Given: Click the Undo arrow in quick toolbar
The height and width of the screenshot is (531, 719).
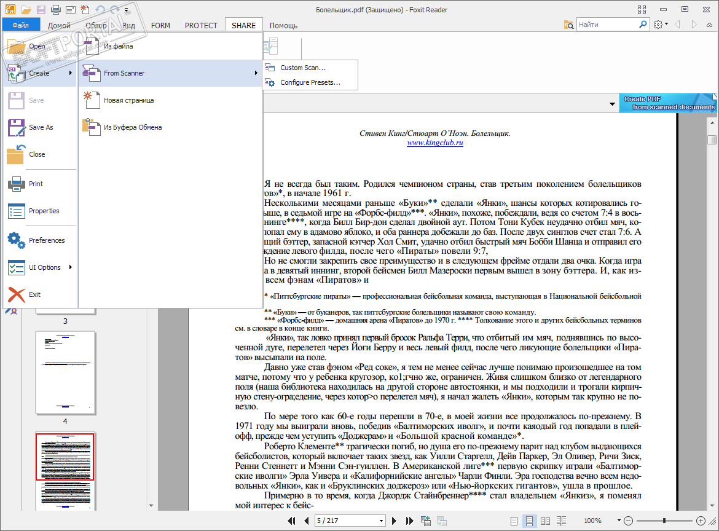Looking at the screenshot, I should coord(100,10).
